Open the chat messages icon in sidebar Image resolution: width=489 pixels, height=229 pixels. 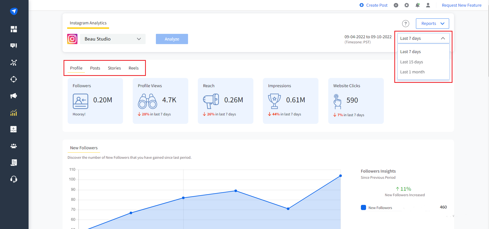pos(14,46)
